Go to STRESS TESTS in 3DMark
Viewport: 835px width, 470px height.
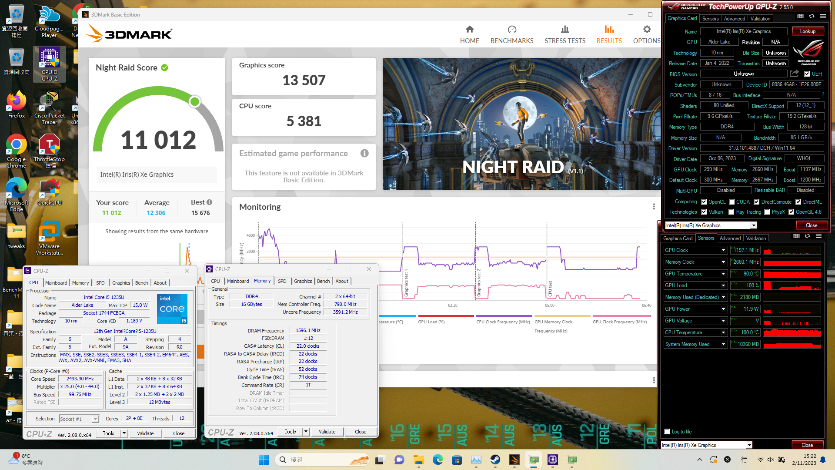565,35
